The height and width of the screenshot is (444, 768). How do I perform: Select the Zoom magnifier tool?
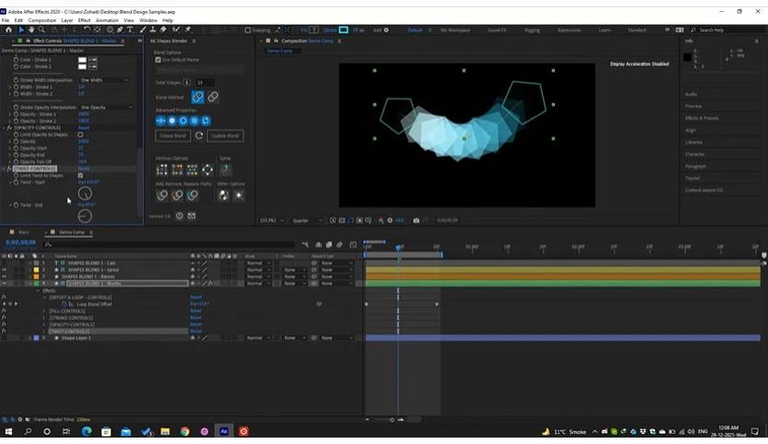pyautogui.click(x=42, y=30)
